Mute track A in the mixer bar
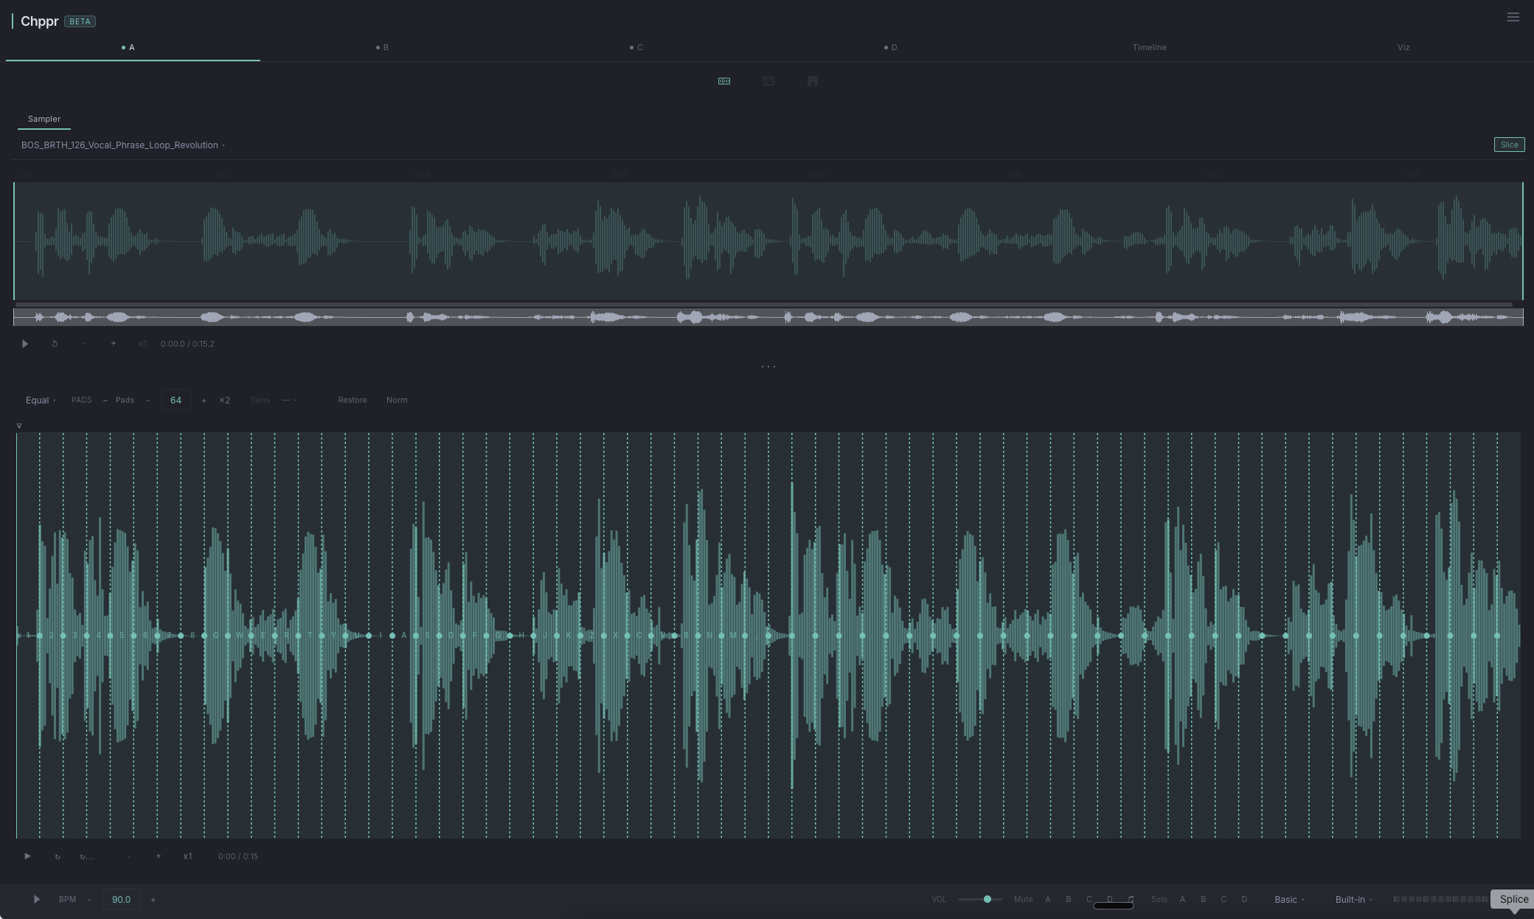This screenshot has height=919, width=1534. tap(1047, 899)
